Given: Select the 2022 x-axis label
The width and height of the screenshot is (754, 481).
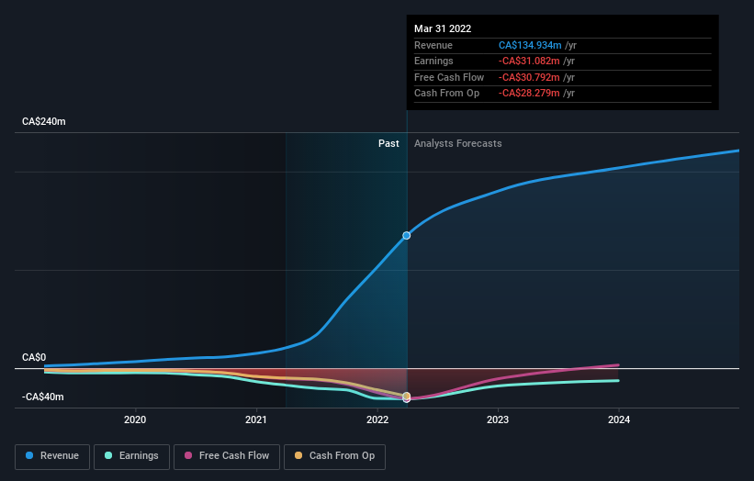Looking at the screenshot, I should [x=377, y=419].
